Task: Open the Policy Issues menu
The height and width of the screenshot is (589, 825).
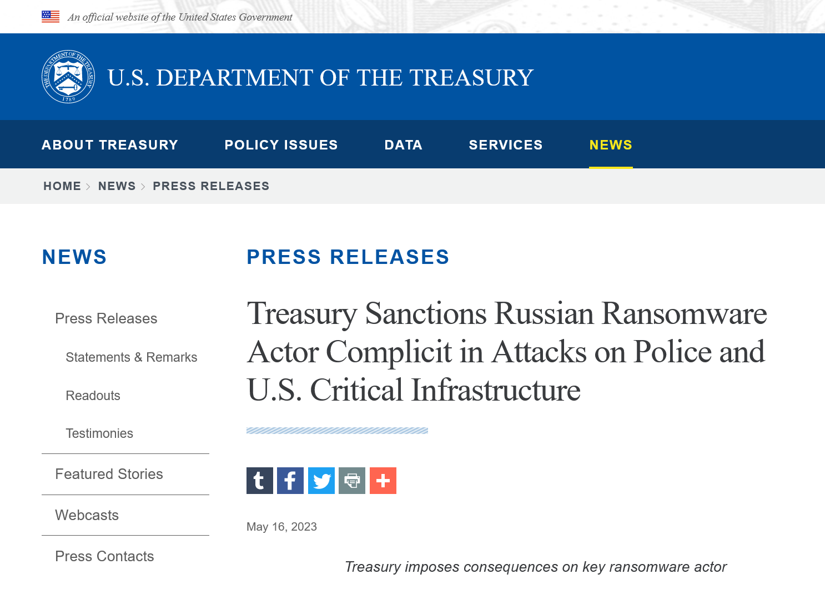Action: (281, 145)
